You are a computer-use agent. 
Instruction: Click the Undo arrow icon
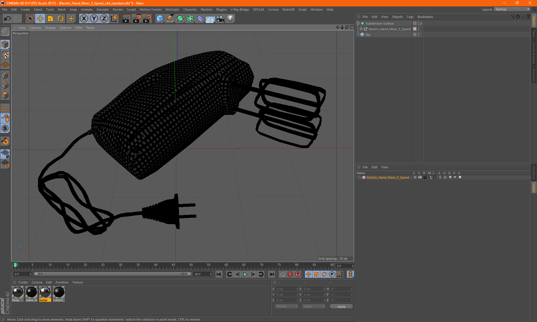point(7,19)
